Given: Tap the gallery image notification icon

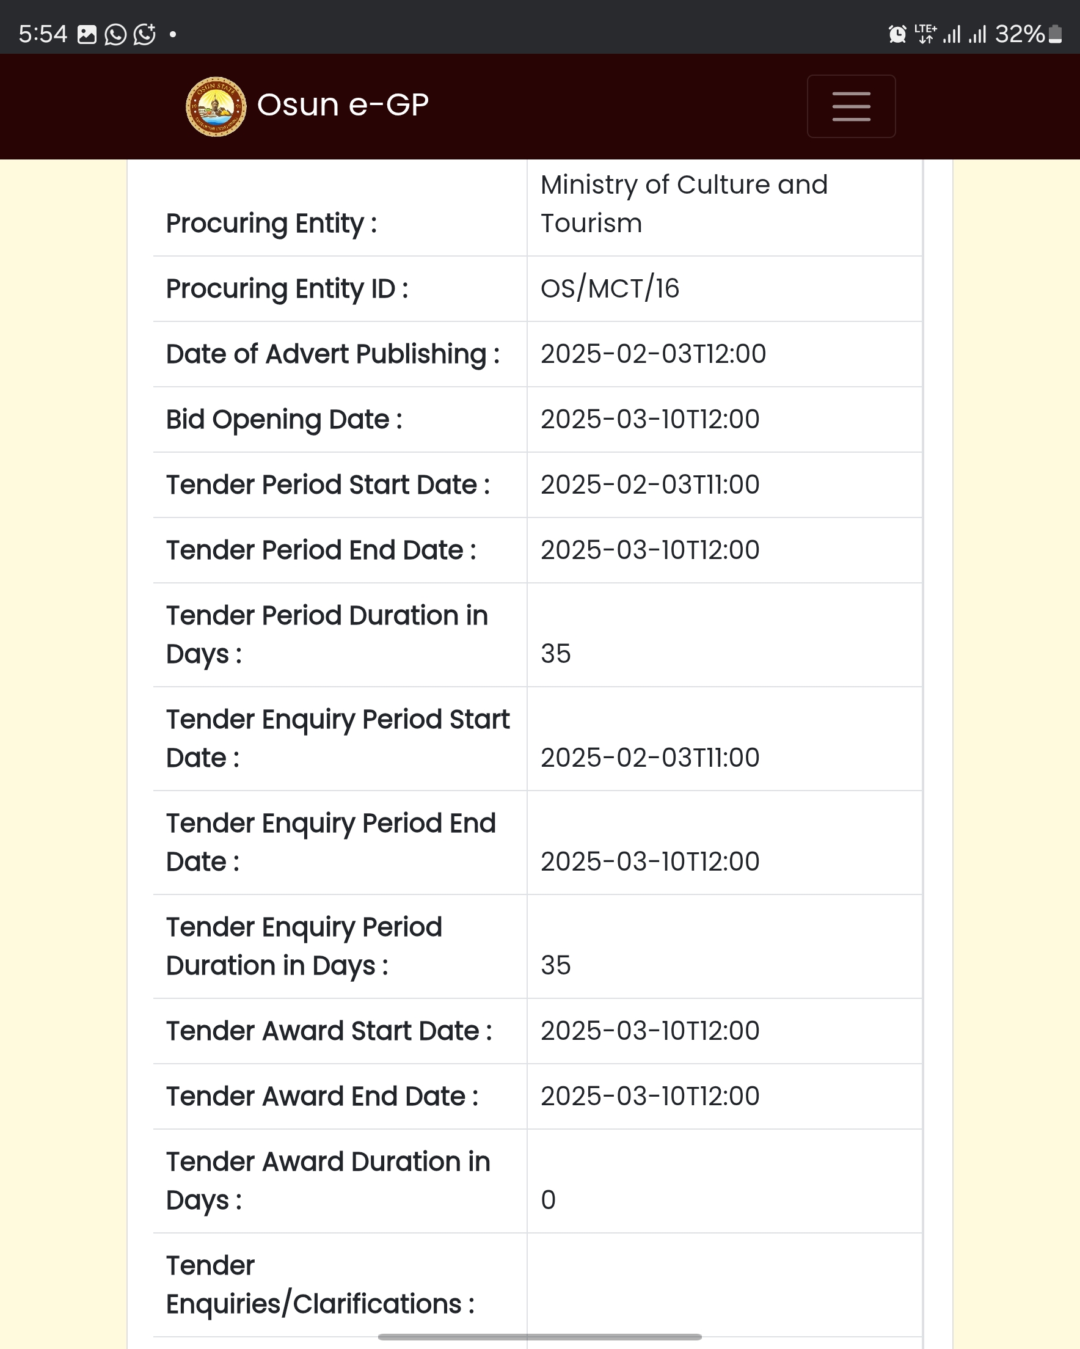Looking at the screenshot, I should (87, 34).
